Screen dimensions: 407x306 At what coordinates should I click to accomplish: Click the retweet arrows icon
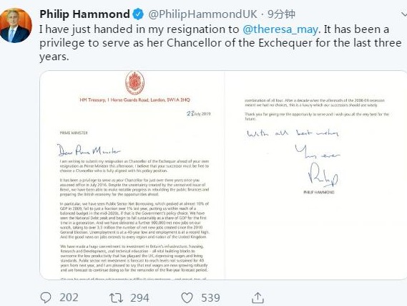[x=117, y=297]
